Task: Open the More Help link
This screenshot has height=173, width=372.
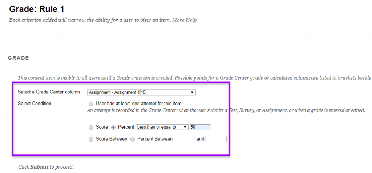Action: [184, 20]
